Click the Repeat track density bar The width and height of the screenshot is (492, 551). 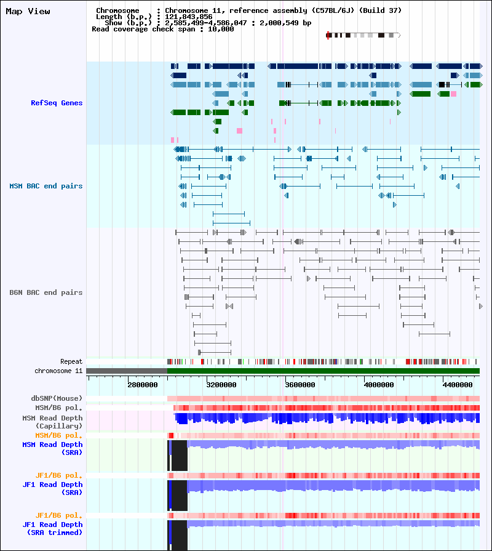pos(323,361)
